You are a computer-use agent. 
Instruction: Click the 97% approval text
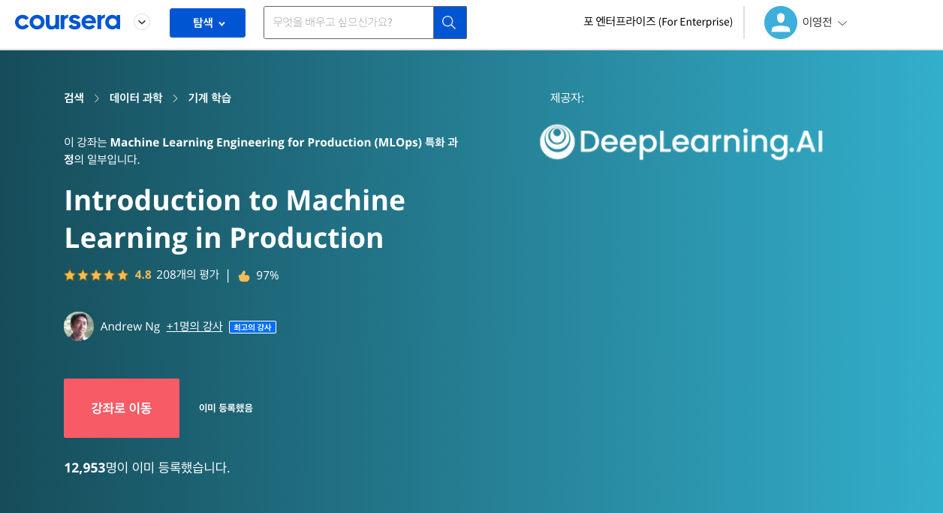(x=267, y=276)
